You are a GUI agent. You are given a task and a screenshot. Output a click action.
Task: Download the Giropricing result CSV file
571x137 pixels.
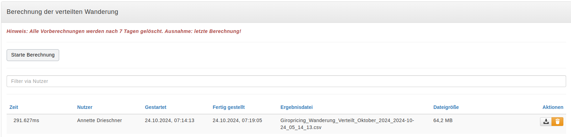click(546, 121)
